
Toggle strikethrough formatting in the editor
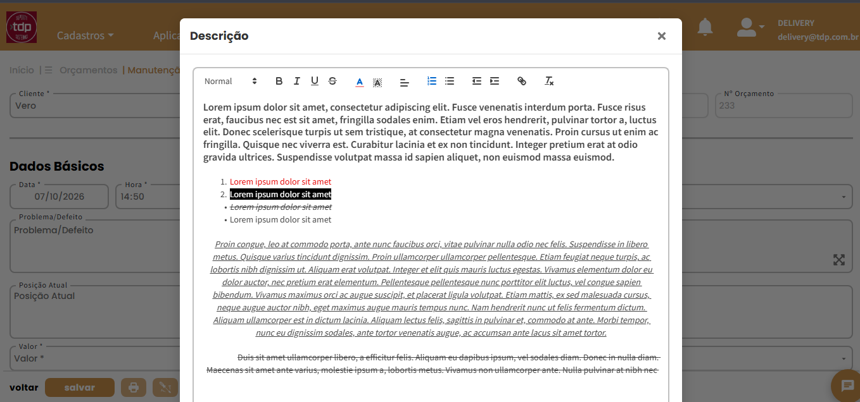tap(332, 81)
